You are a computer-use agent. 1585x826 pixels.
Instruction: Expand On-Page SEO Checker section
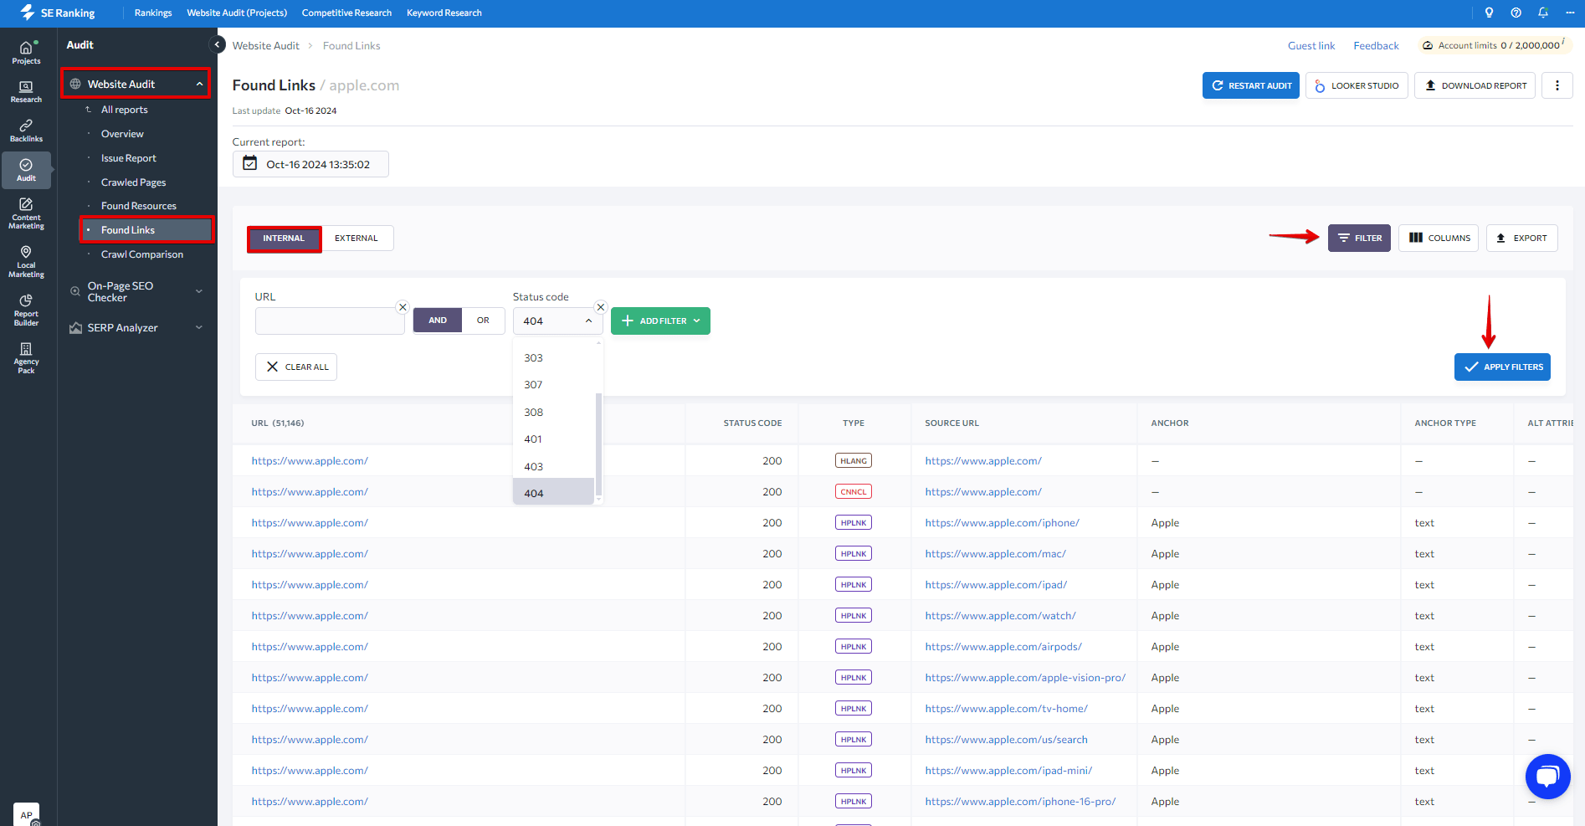(x=199, y=291)
